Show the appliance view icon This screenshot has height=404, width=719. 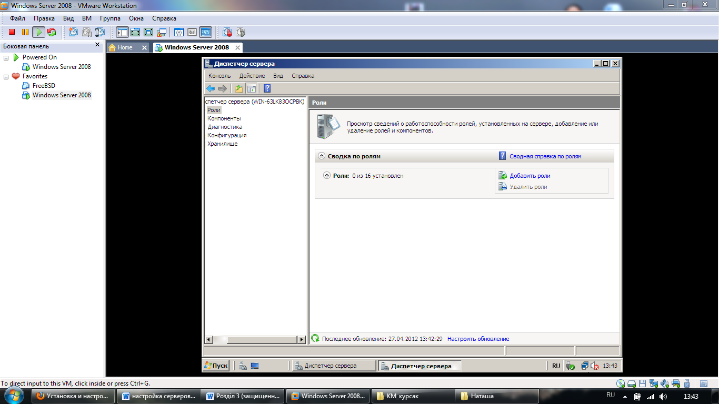[x=192, y=32]
